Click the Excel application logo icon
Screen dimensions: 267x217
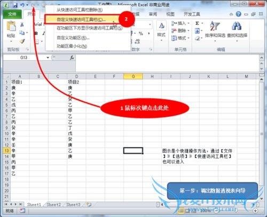pos(6,5)
